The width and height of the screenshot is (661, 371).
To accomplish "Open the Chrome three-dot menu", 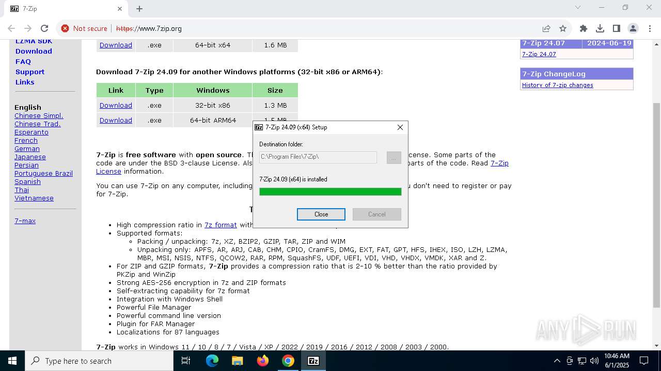I will point(650,28).
